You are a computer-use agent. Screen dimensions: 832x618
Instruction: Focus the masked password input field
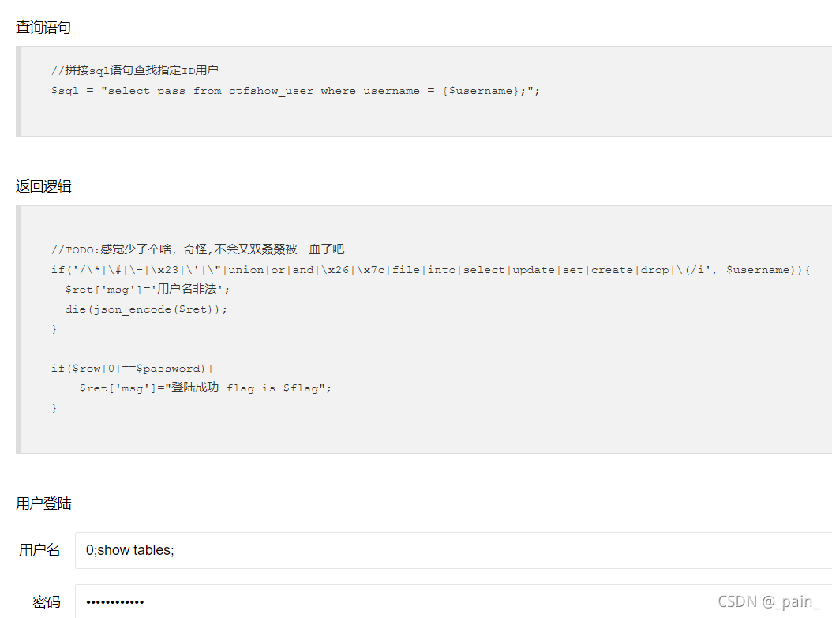click(454, 601)
